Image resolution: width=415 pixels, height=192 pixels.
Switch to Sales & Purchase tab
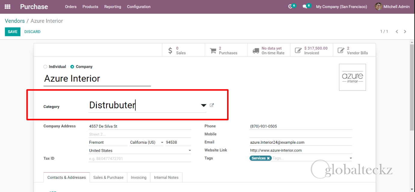[x=108, y=178]
